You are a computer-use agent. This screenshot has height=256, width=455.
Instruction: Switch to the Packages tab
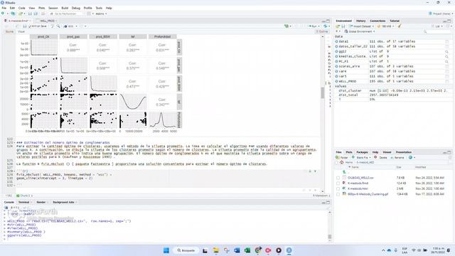click(362, 152)
